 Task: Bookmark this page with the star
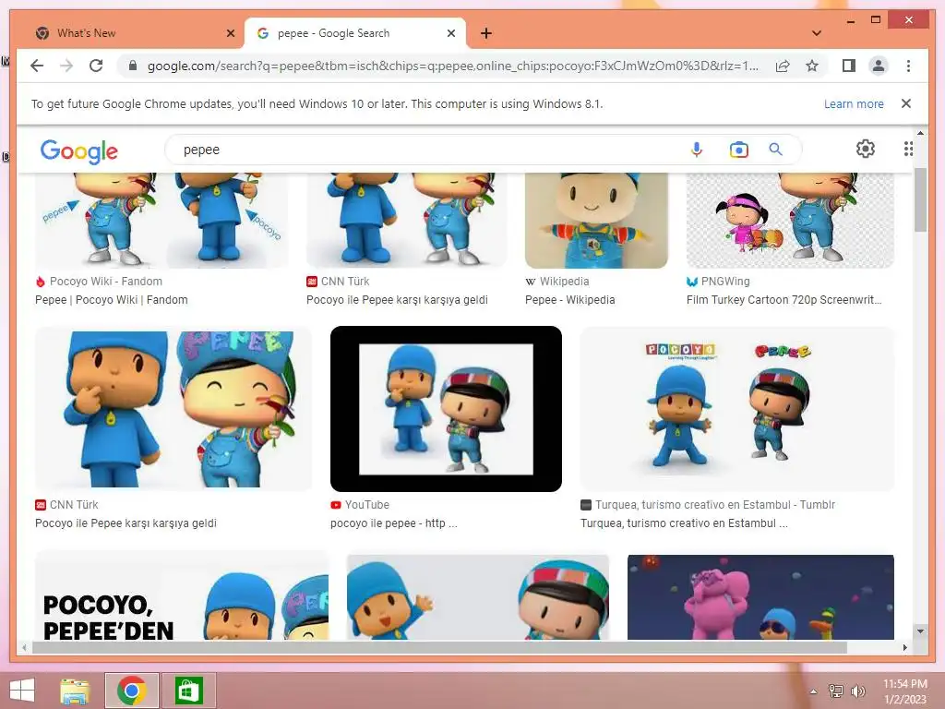click(812, 66)
